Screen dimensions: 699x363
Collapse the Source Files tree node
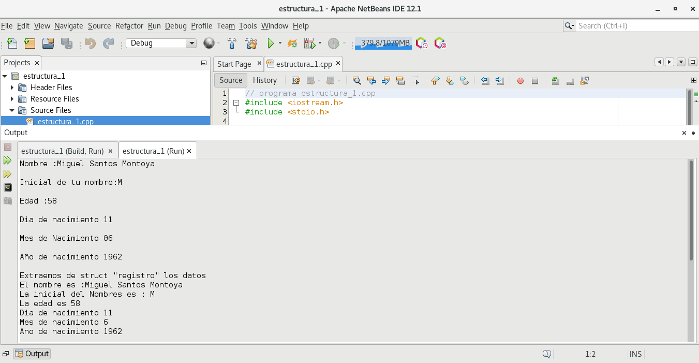point(12,110)
